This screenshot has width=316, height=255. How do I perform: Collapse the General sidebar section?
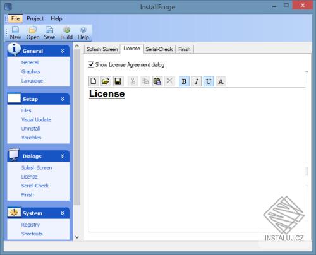tap(63, 51)
